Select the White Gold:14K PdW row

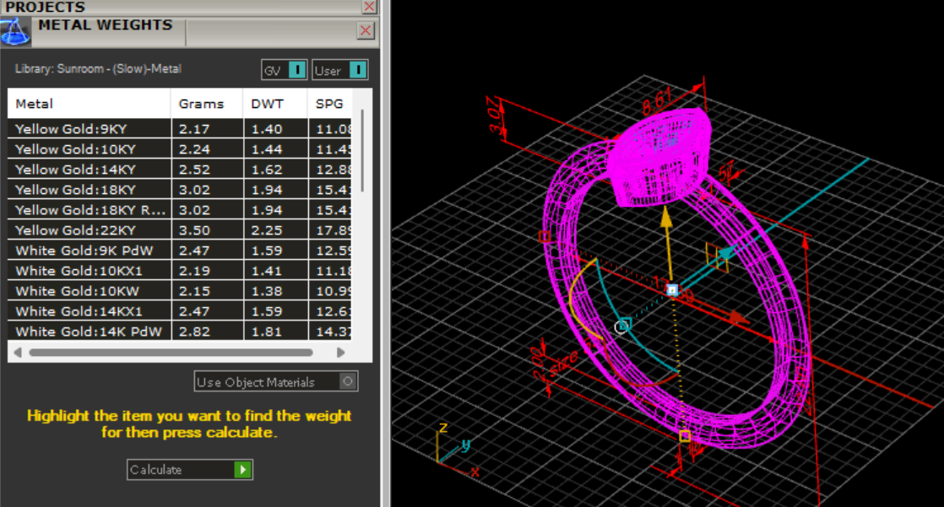(179, 332)
